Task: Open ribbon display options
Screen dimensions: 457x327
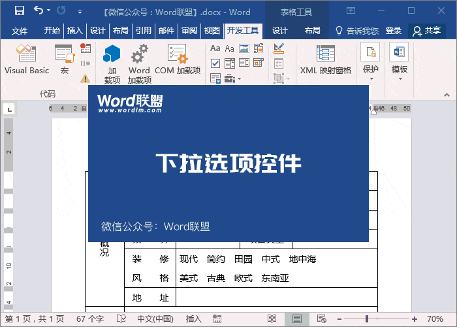Action: click(351, 11)
